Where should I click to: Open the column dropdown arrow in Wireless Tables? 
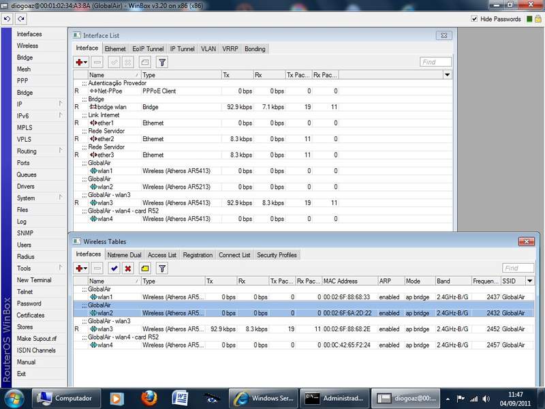[x=530, y=281]
